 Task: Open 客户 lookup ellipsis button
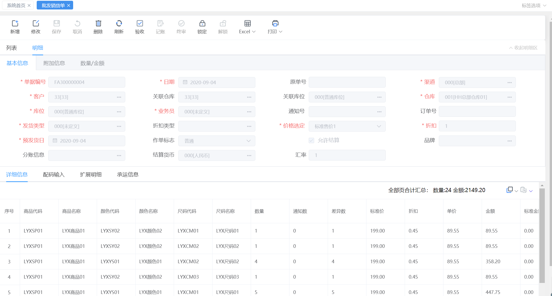119,97
